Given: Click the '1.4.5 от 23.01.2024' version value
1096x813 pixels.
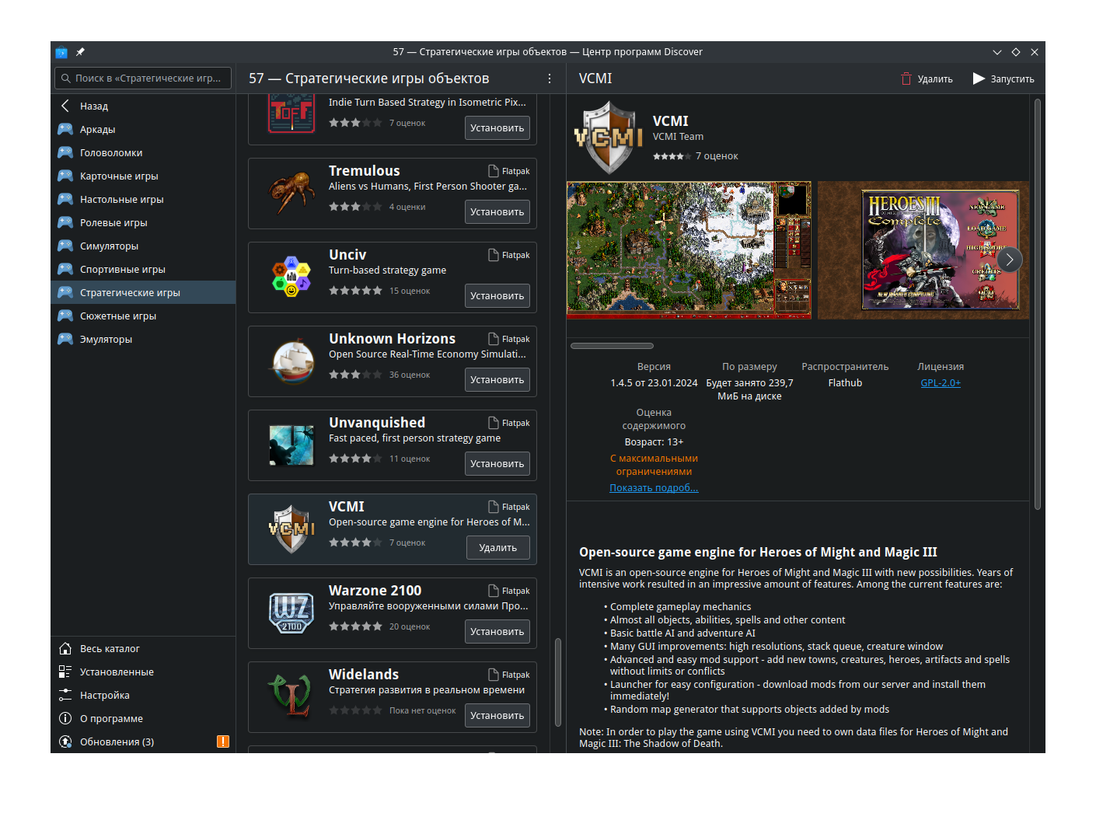Looking at the screenshot, I should coord(654,383).
